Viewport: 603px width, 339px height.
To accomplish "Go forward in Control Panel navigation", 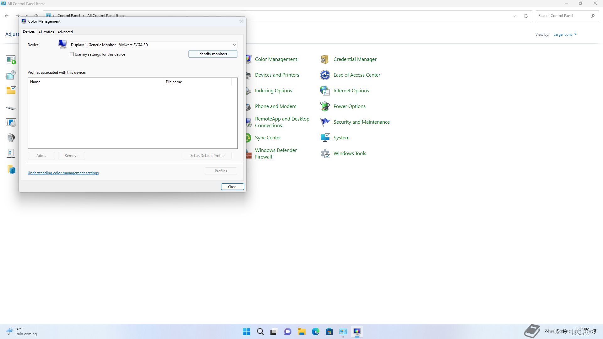I will [x=18, y=15].
